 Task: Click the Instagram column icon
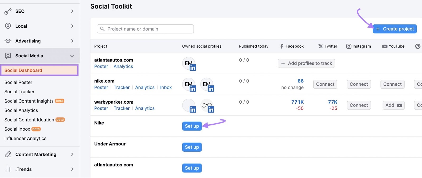click(x=349, y=46)
